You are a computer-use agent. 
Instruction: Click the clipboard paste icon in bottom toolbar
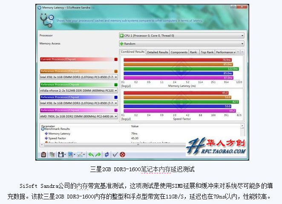43,155
